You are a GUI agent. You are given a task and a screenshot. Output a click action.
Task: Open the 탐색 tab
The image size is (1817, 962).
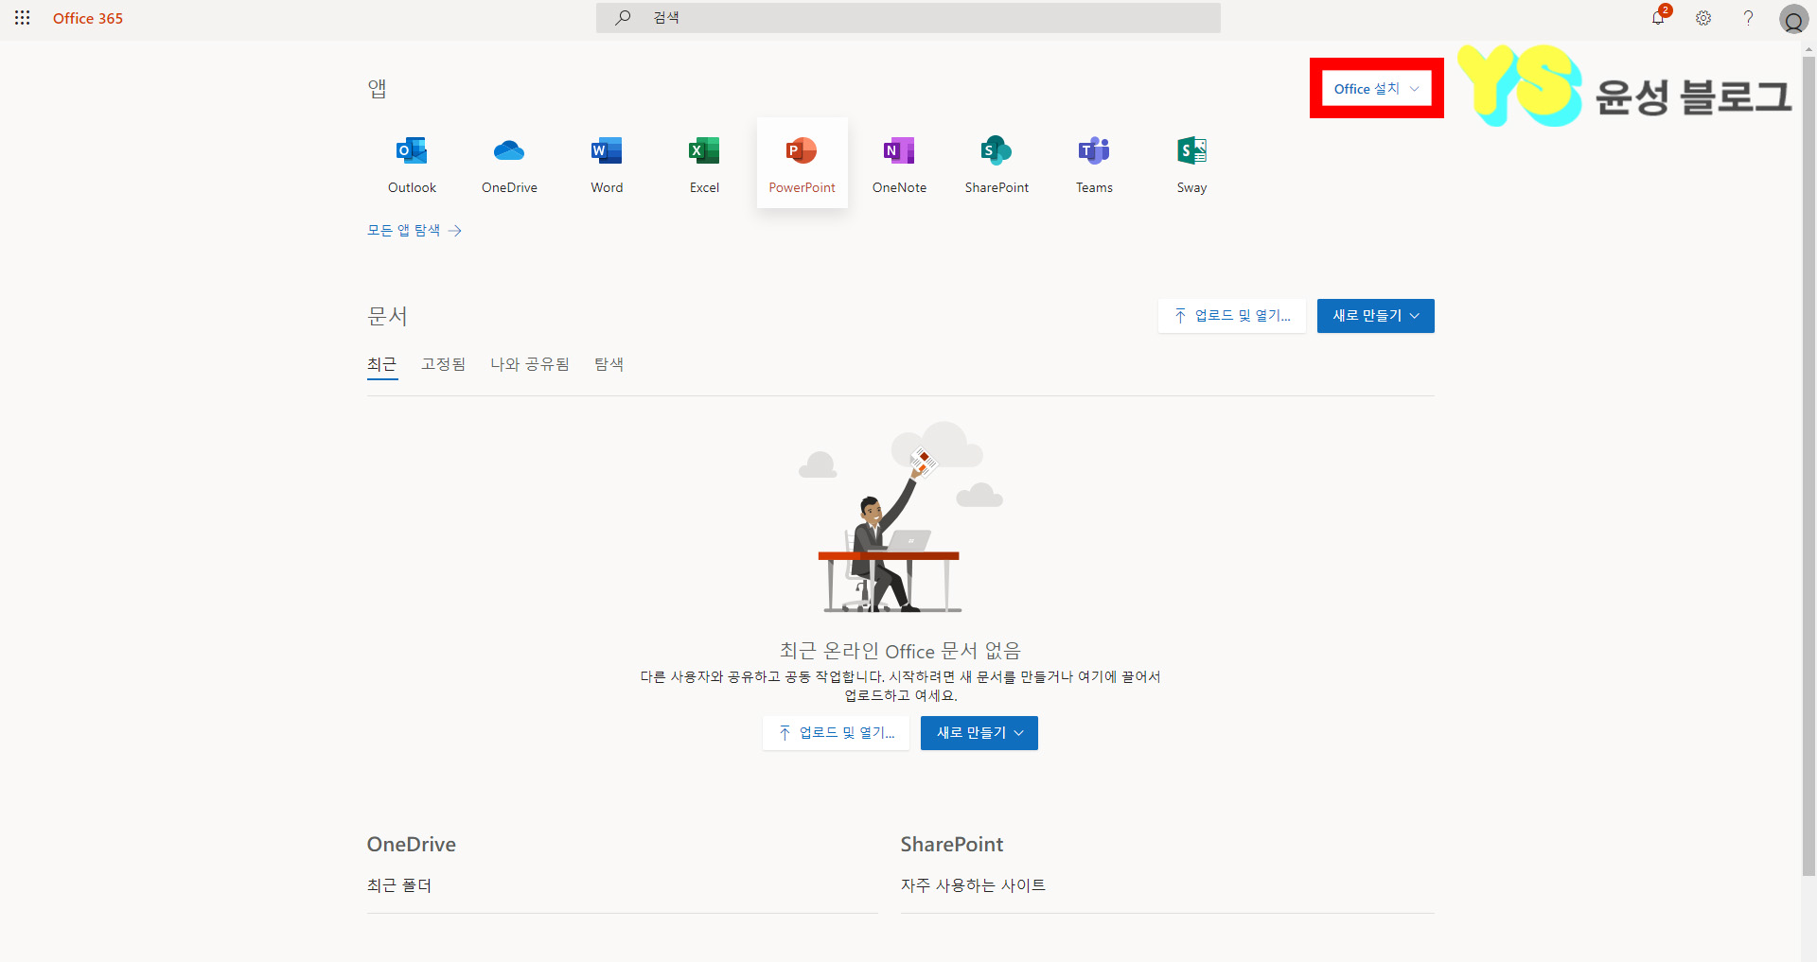coord(609,364)
